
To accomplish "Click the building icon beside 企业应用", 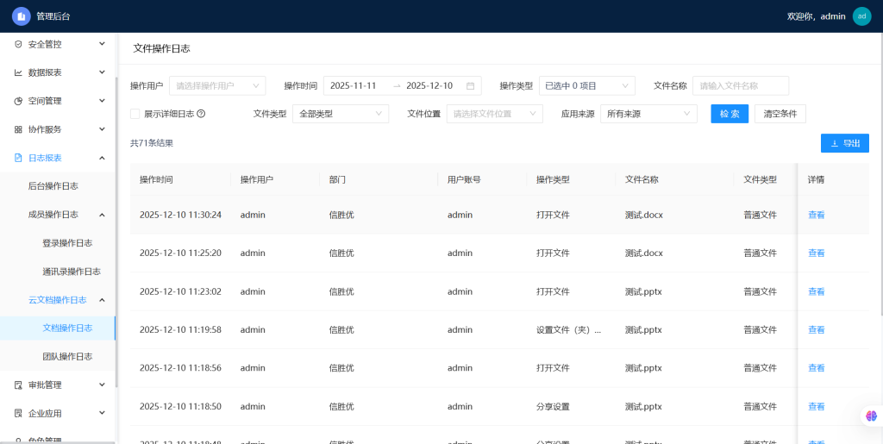I will [18, 413].
